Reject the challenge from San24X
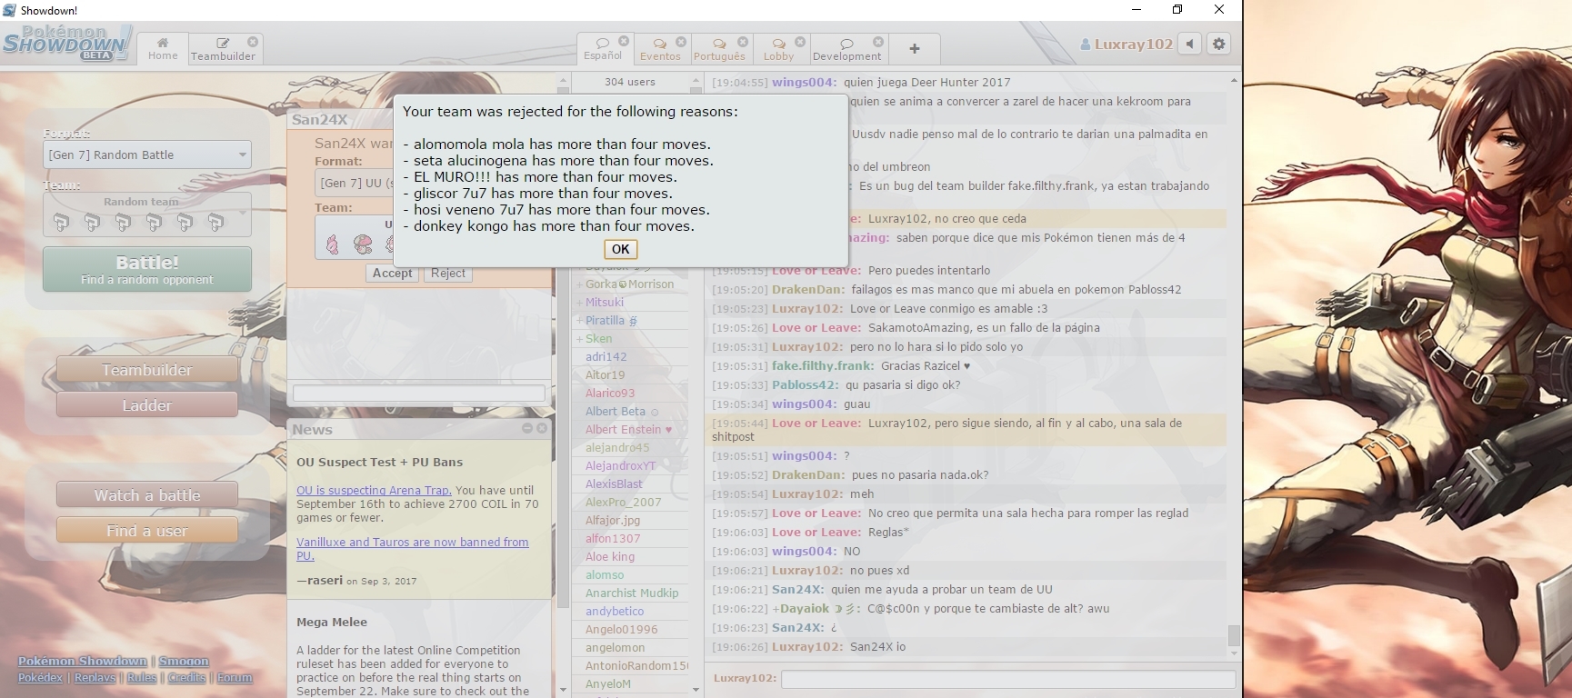Screen dimensions: 1572x698 click(x=448, y=274)
